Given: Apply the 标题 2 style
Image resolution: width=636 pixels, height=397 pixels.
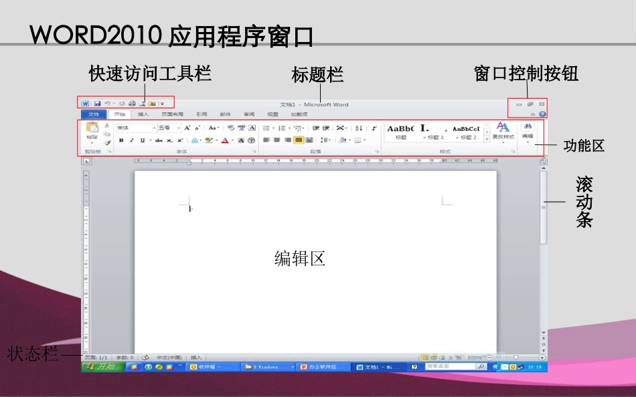Looking at the screenshot, I should pos(466,132).
